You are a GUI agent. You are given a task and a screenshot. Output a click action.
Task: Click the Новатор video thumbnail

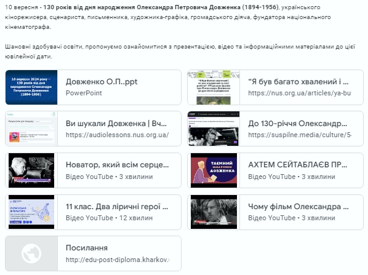point(31,170)
